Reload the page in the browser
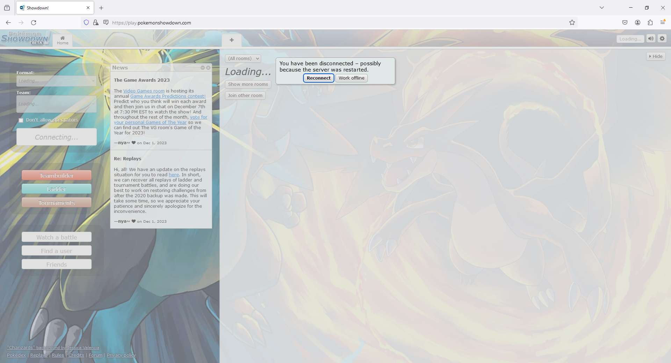 coord(34,23)
